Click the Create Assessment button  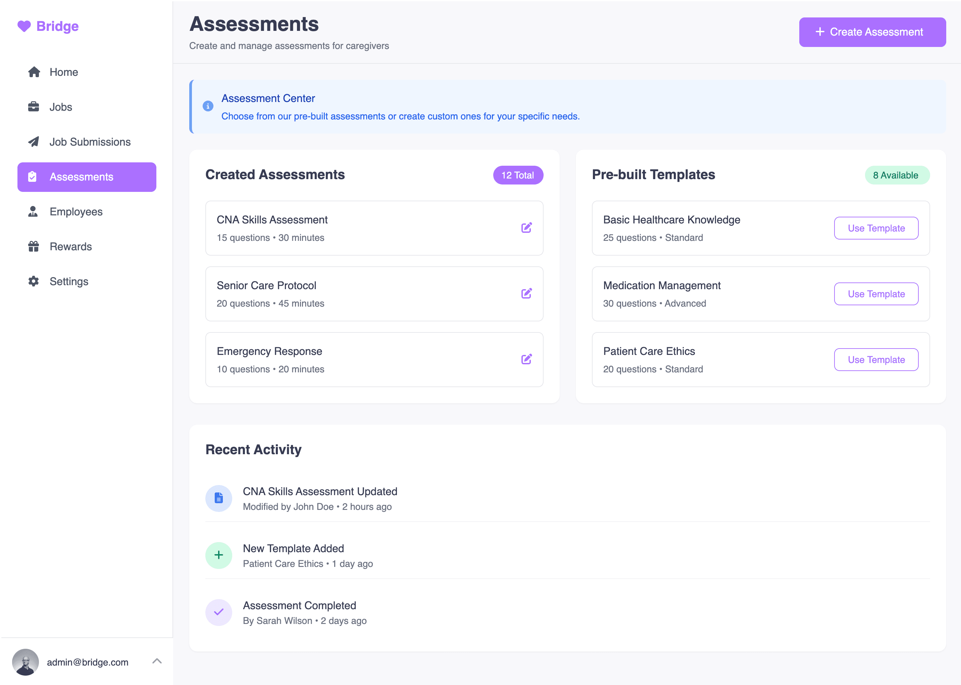[872, 32]
